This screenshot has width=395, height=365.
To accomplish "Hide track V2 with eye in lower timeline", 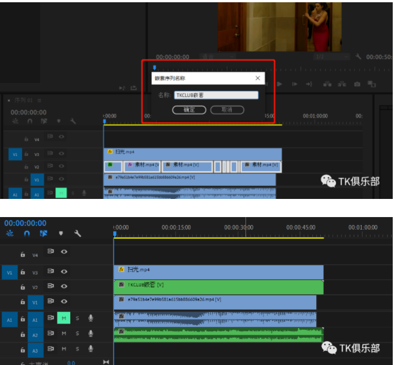I will pyautogui.click(x=64, y=286).
